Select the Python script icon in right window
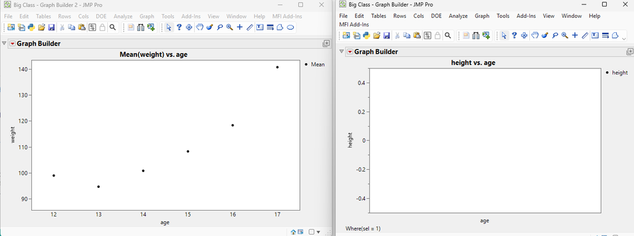 coord(366,35)
